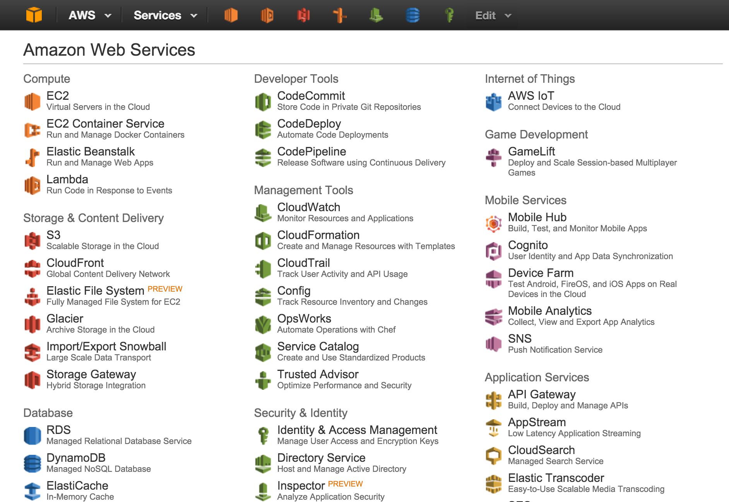Click the PREVIEW badge next to Elastic File System
The width and height of the screenshot is (729, 502).
pyautogui.click(x=166, y=289)
